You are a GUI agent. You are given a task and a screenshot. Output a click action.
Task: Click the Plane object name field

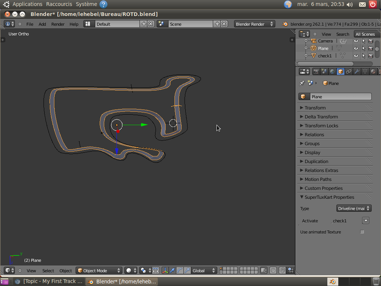[x=339, y=97]
